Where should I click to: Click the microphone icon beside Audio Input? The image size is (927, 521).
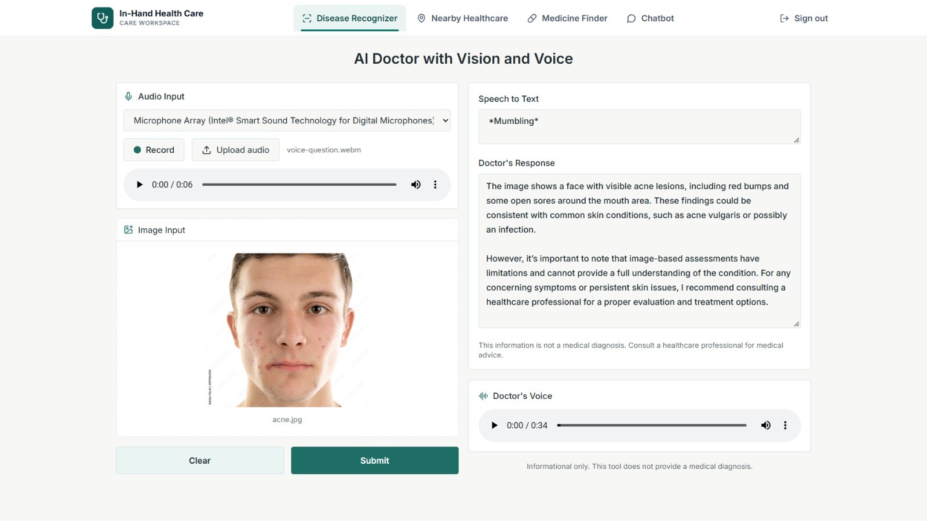pyautogui.click(x=129, y=97)
